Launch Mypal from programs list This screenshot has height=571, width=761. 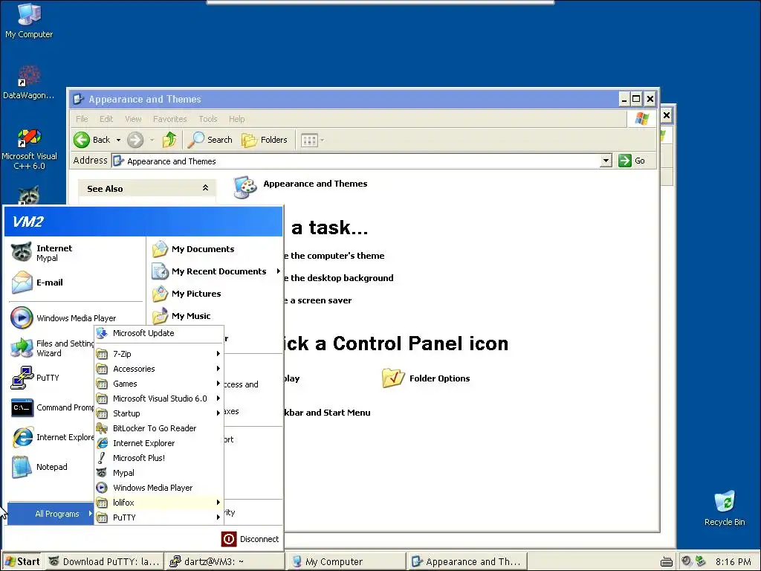point(159,473)
